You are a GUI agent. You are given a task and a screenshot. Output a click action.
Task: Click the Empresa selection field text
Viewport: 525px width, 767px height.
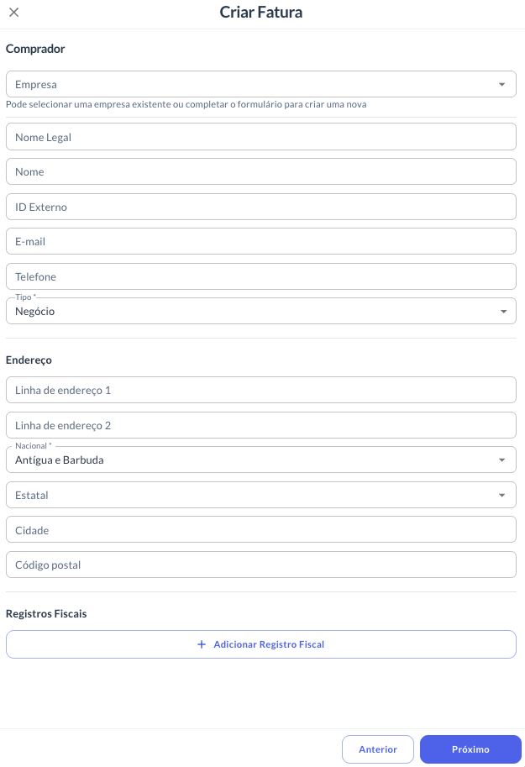tap(36, 85)
